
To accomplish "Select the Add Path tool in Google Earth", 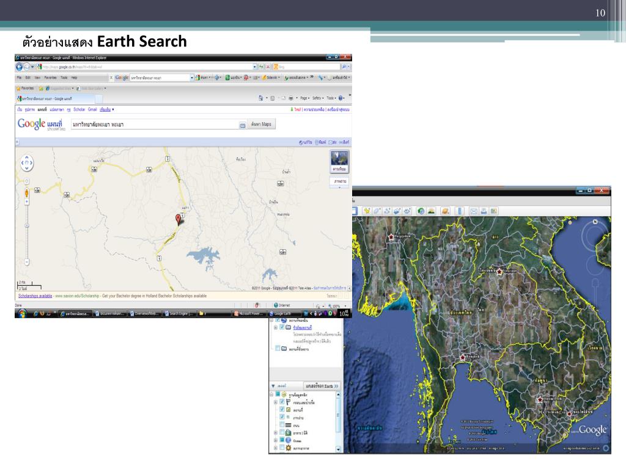I will pyautogui.click(x=386, y=211).
